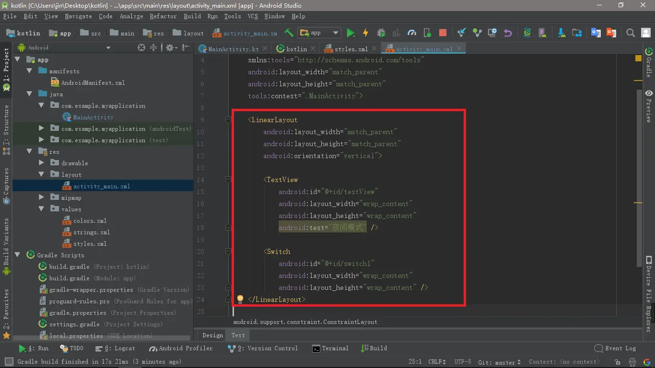Update project from VCS arrow icon

click(461, 33)
